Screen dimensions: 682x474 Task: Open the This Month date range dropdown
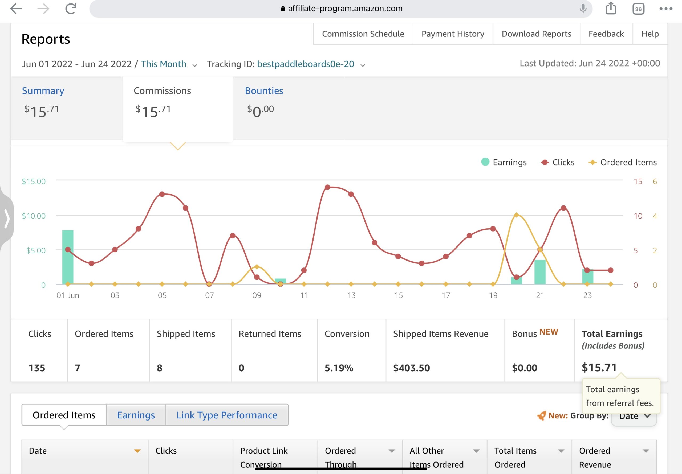point(163,64)
